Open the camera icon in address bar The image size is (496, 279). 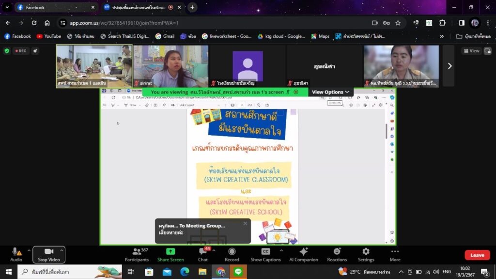(374, 23)
